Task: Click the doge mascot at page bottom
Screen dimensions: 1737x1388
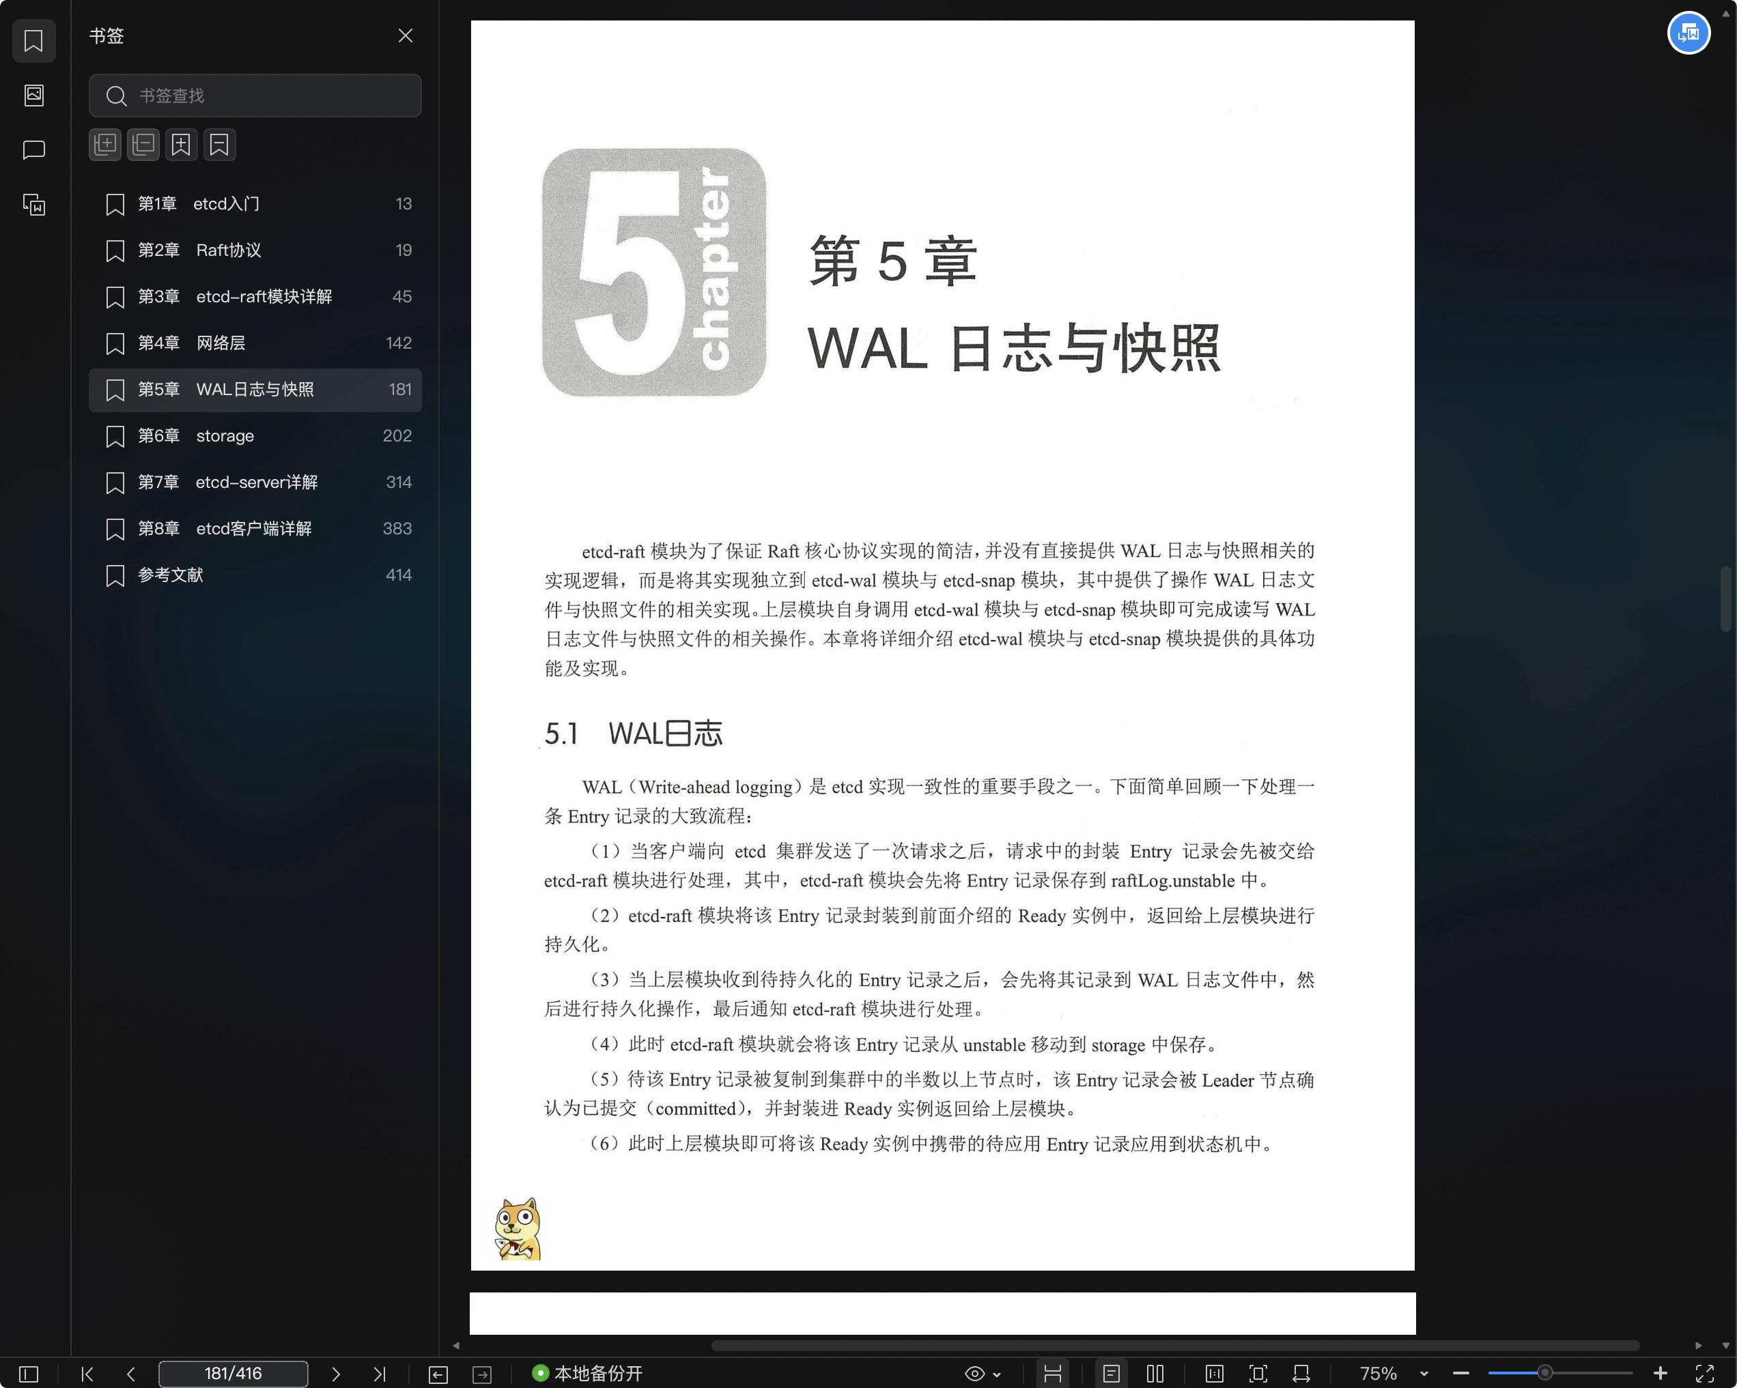Action: point(518,1228)
